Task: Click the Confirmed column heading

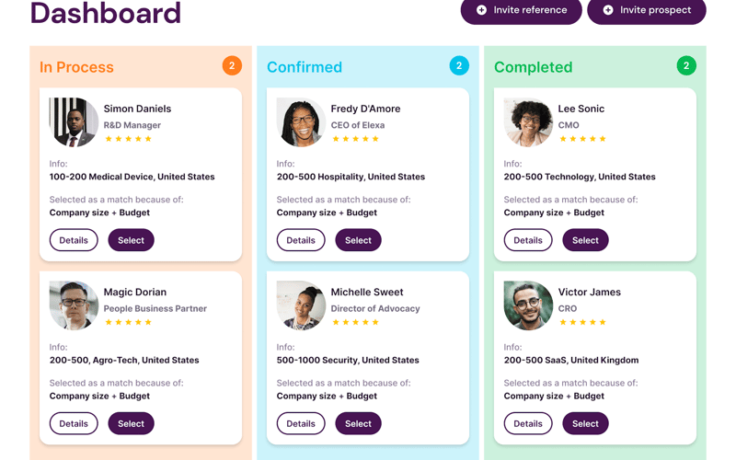Action: (x=304, y=67)
